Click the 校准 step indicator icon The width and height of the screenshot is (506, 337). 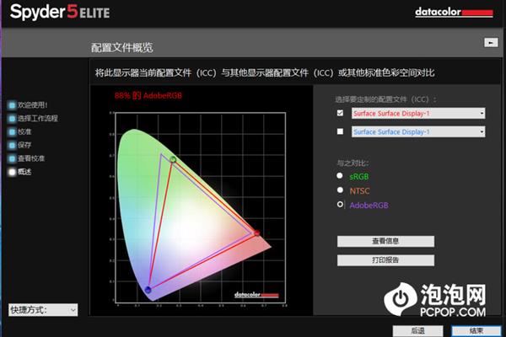(12, 132)
